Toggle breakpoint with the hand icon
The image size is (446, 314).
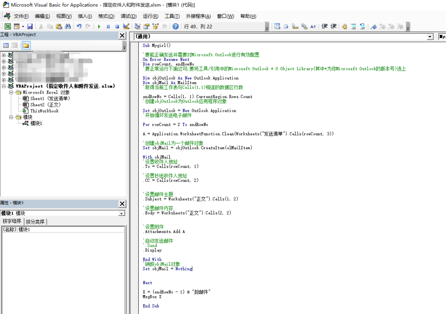point(344,26)
